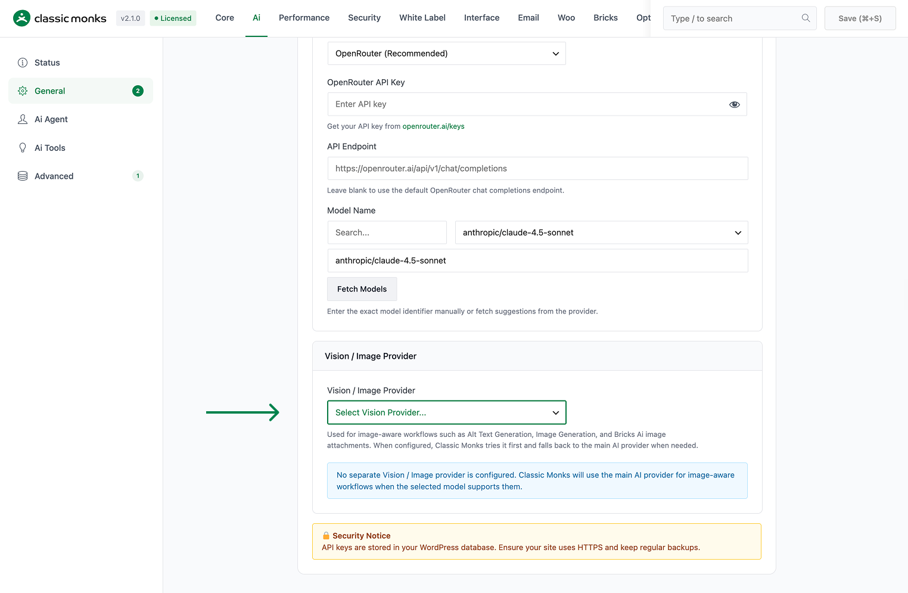908x593 pixels.
Task: Click the General badge showing 2
Action: point(138,91)
